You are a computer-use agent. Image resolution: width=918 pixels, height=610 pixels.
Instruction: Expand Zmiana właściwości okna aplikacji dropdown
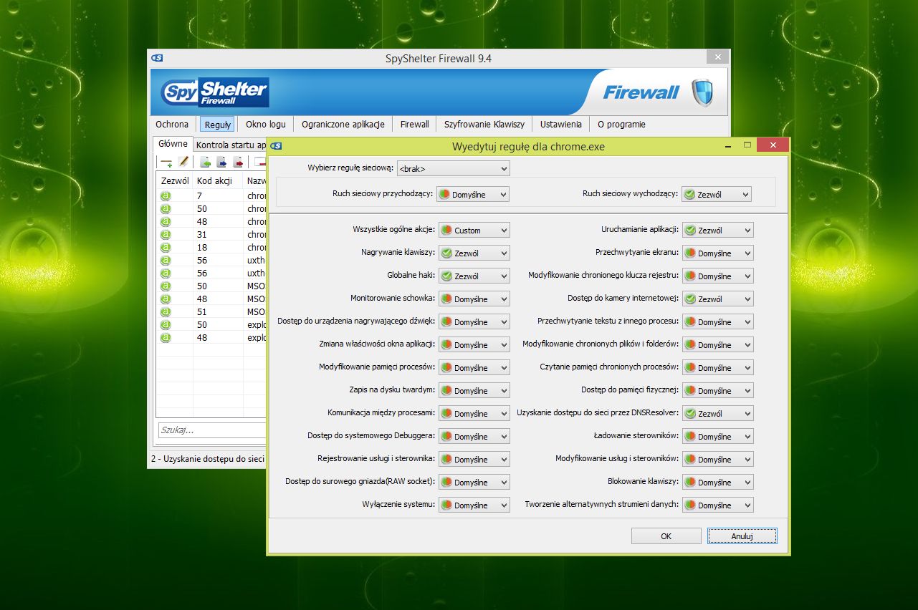[x=474, y=345]
